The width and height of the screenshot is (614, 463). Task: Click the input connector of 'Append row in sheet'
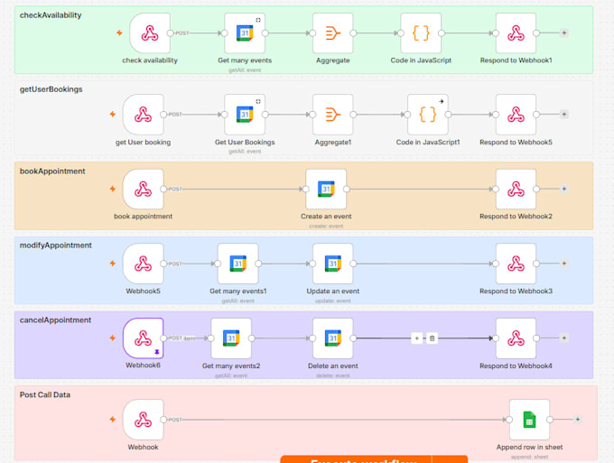(x=509, y=420)
